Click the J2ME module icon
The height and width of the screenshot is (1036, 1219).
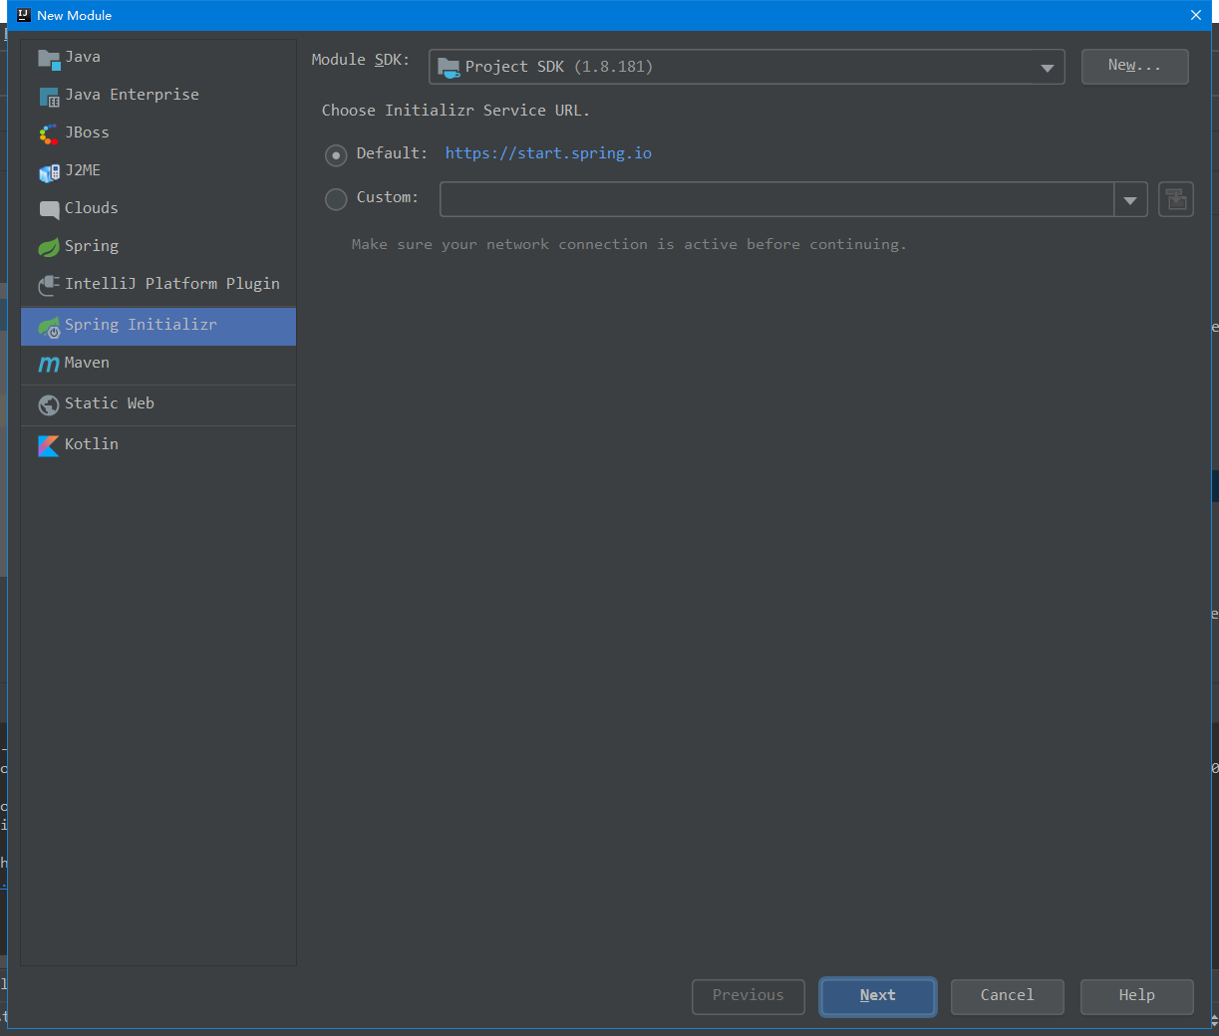[49, 172]
